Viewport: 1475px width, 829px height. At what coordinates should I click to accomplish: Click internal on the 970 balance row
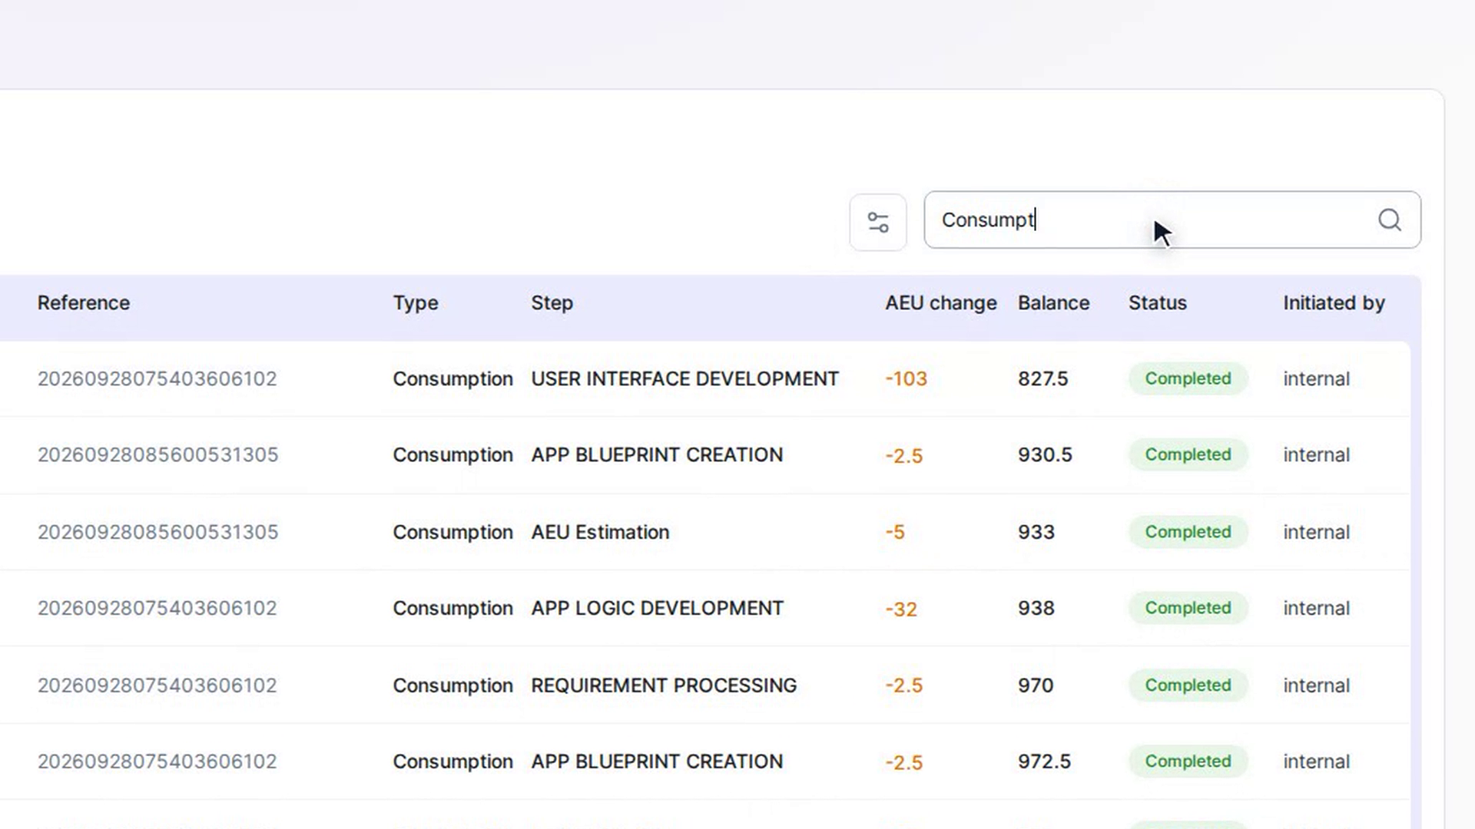[1316, 685]
